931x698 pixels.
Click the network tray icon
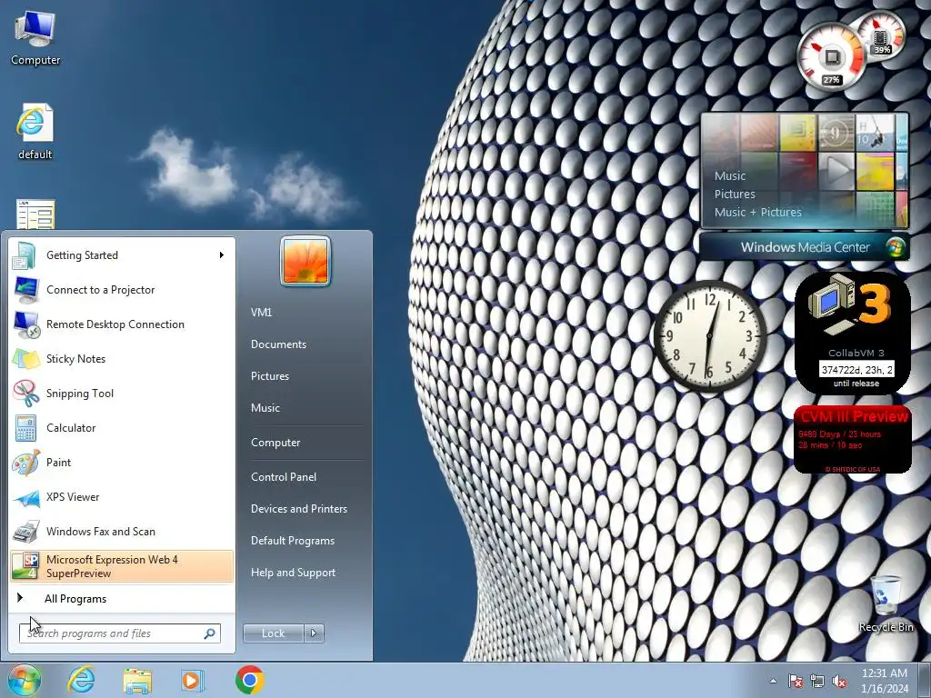click(817, 681)
